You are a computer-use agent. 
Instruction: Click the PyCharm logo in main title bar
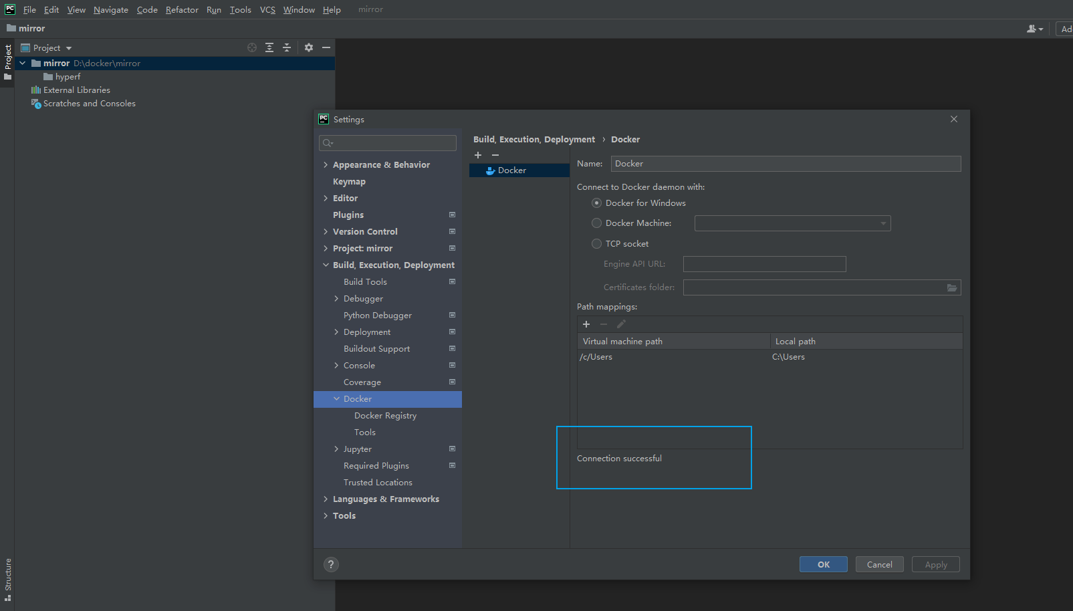coord(10,9)
